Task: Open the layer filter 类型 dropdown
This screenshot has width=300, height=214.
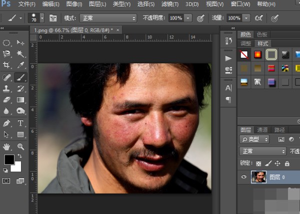Action: 254,139
